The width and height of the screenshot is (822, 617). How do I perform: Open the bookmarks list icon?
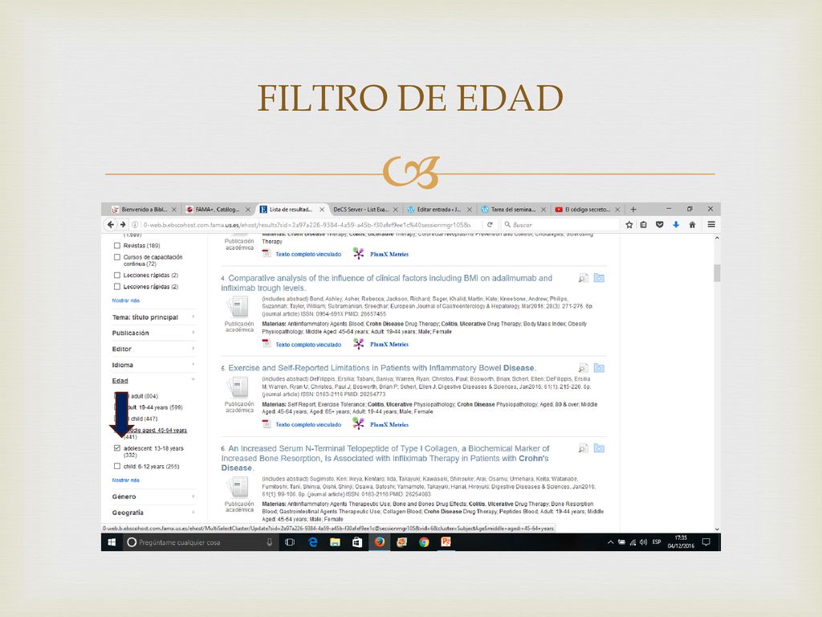(644, 225)
